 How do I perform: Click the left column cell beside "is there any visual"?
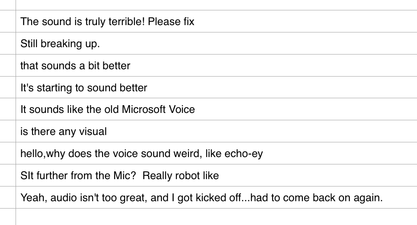pos(8,131)
